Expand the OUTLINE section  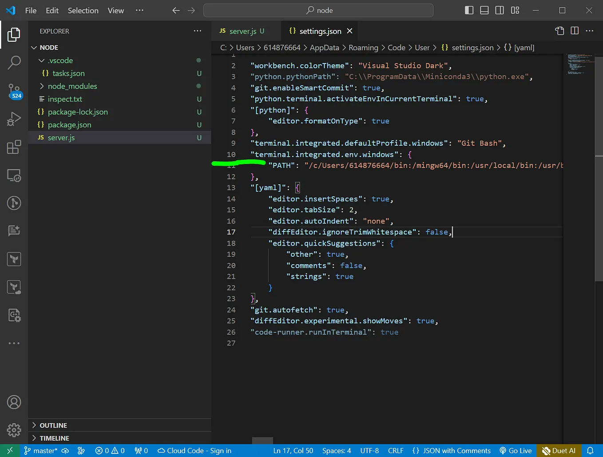[53, 425]
